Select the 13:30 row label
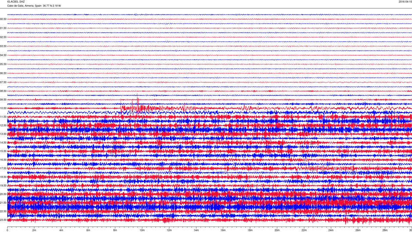The width and height of the screenshot is (412, 232). point(3,134)
